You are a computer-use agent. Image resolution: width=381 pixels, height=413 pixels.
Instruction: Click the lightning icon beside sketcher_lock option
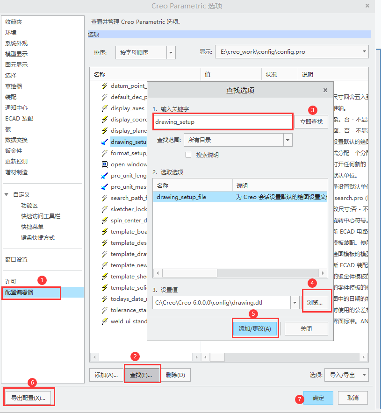pos(105,209)
